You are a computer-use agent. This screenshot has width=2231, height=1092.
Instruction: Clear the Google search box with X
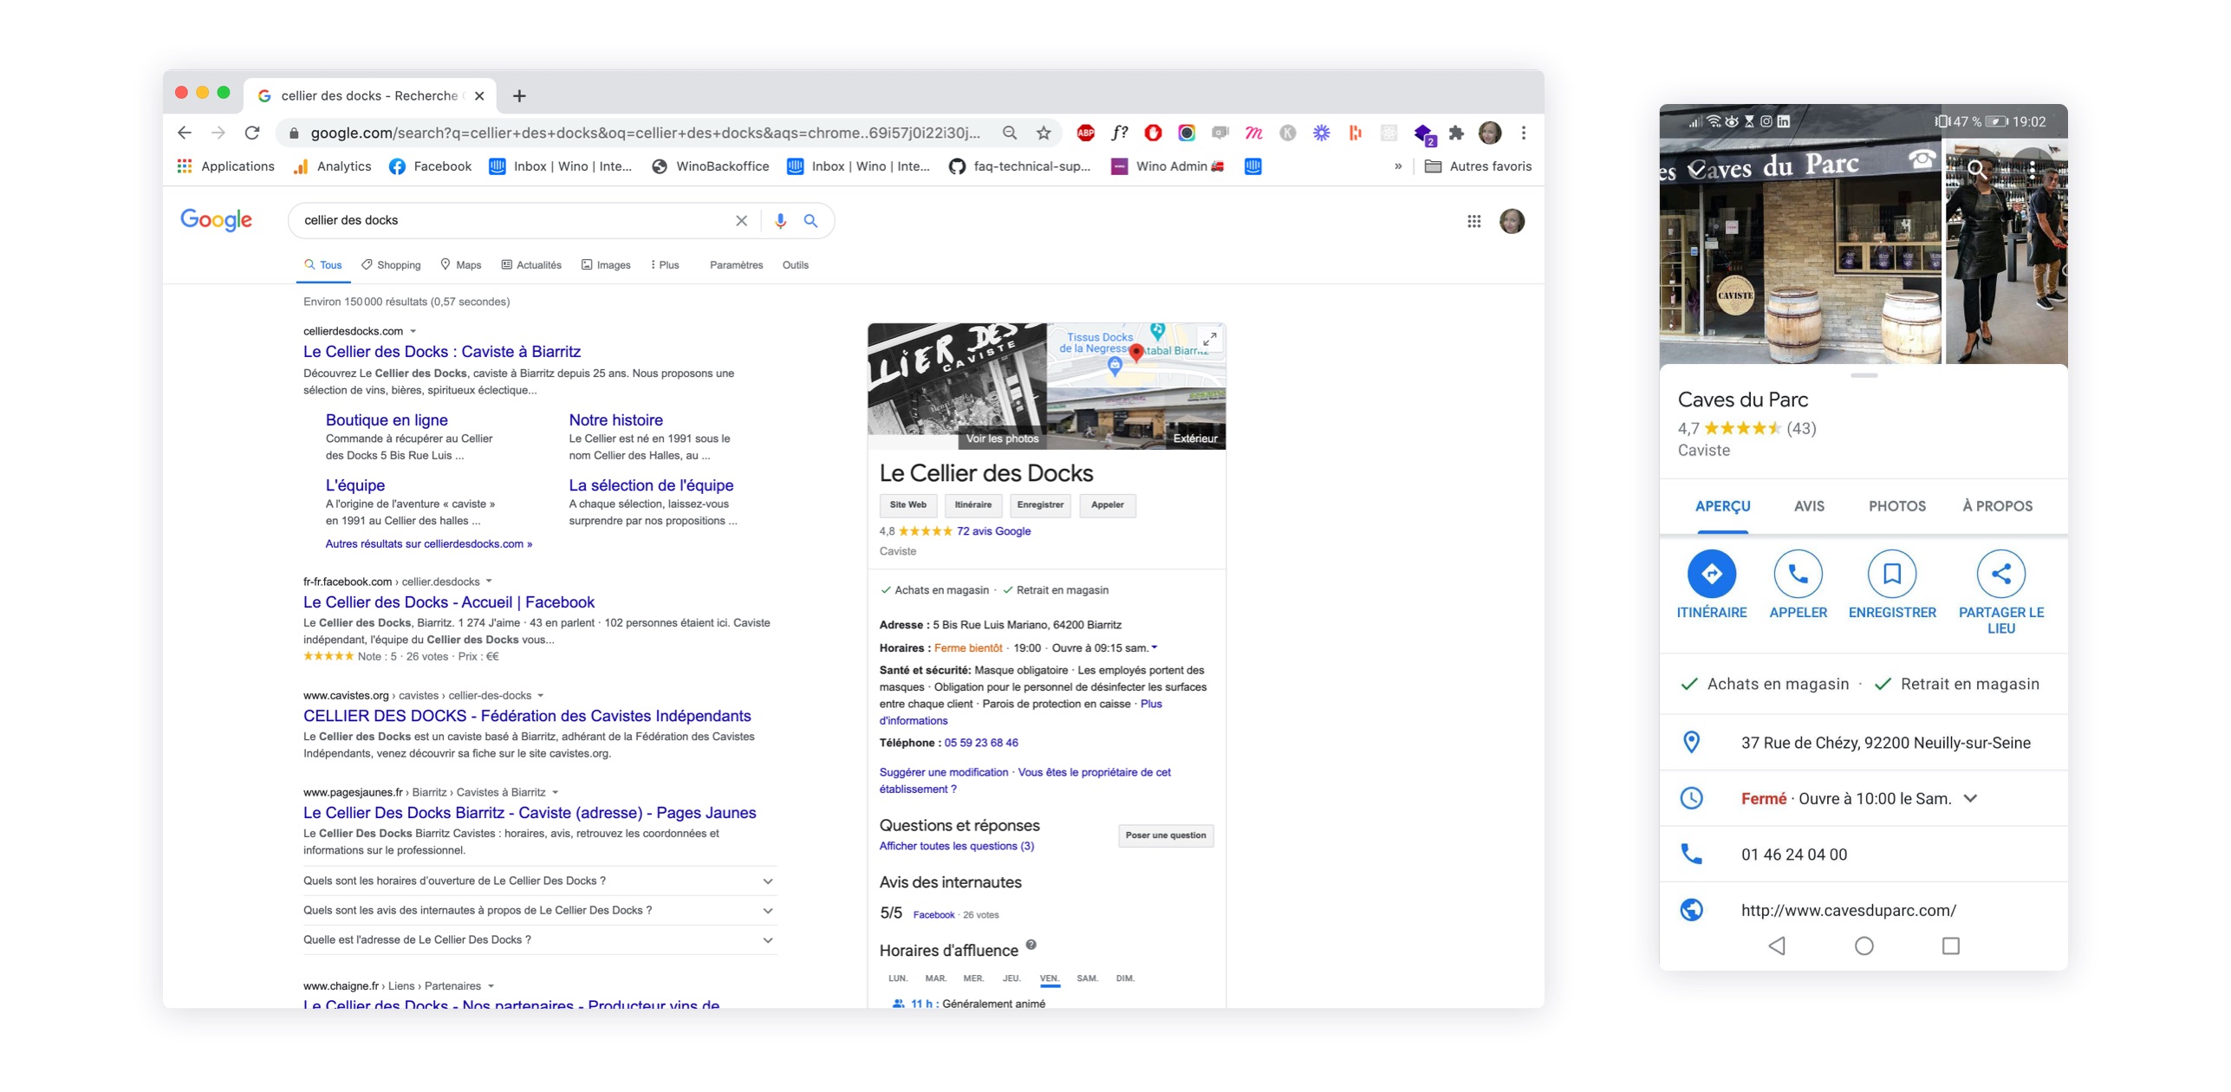741,220
